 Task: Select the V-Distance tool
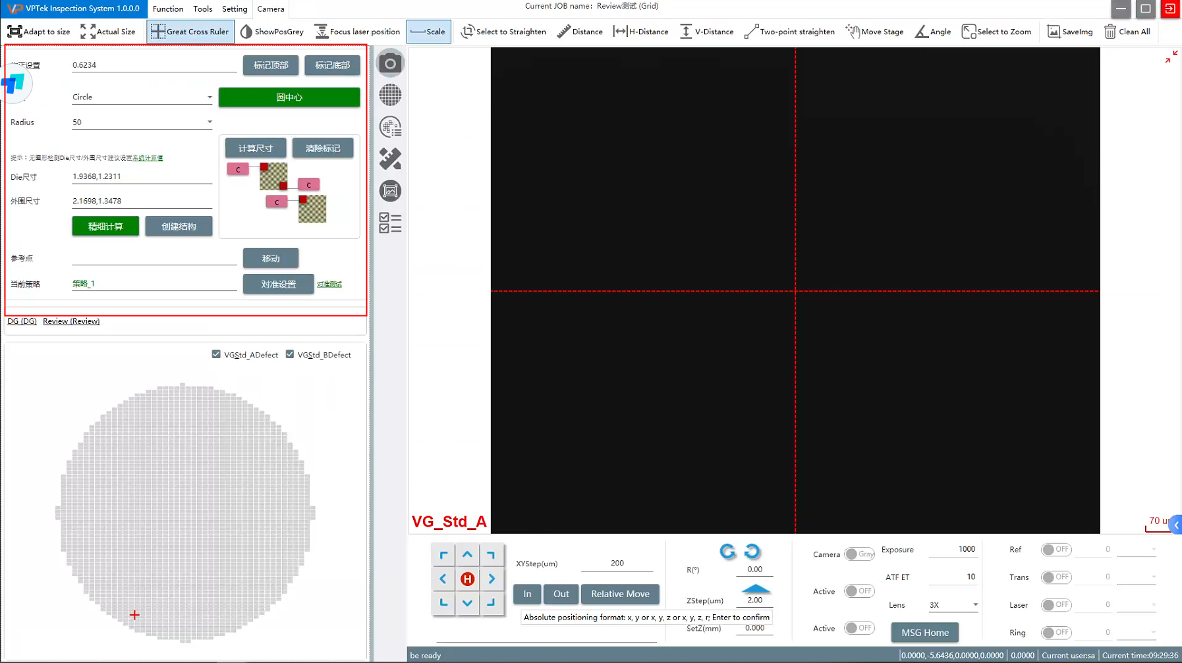tap(706, 32)
